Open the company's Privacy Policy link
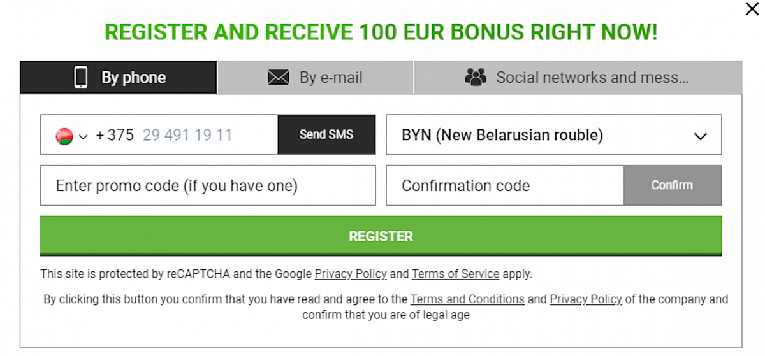This screenshot has width=765, height=356. 586,299
